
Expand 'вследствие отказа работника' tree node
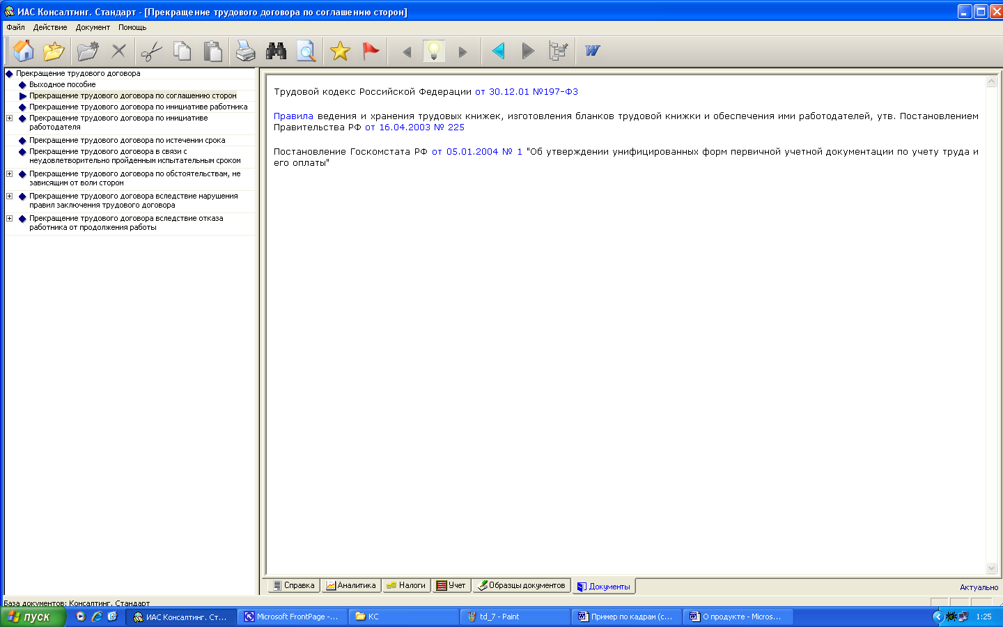pyautogui.click(x=10, y=219)
